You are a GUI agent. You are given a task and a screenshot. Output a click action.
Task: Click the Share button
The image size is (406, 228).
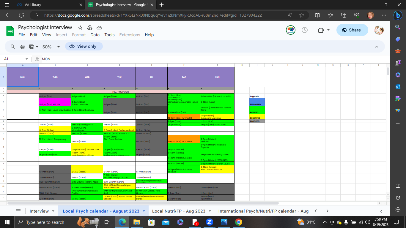coord(352,30)
